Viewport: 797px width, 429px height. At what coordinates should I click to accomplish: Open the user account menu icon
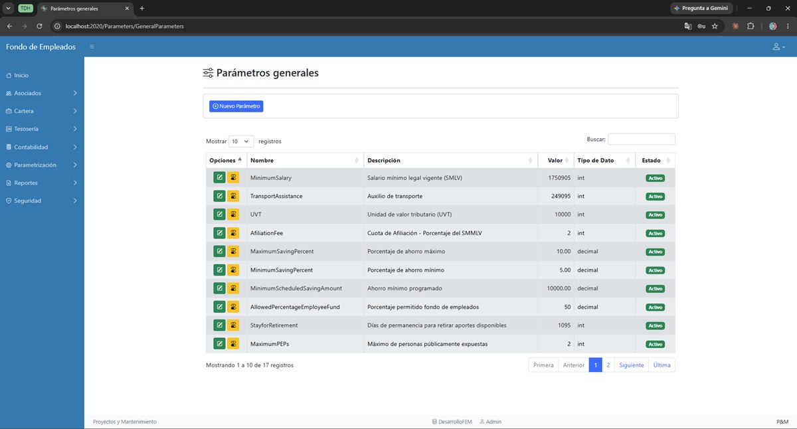[778, 47]
